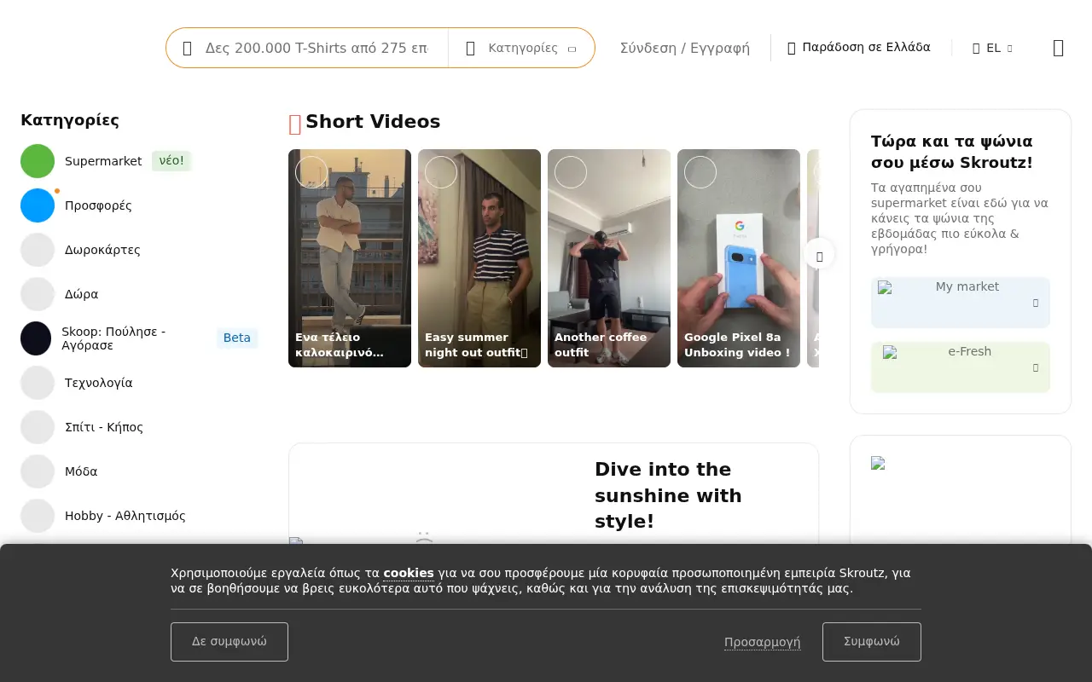Open the e-Fresh supermarket card
The height and width of the screenshot is (682, 1092).
[x=961, y=367]
